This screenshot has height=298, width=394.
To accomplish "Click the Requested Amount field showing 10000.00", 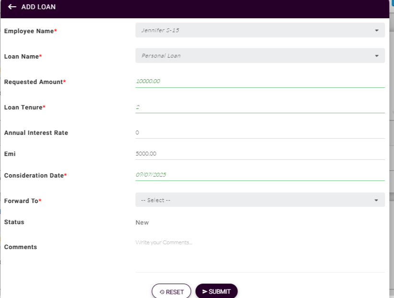I will (260, 82).
